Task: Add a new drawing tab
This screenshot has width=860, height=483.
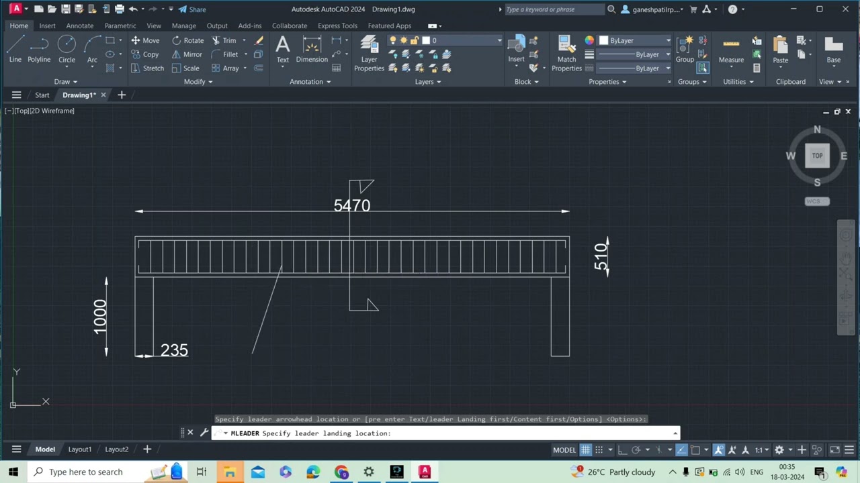Action: pos(122,95)
